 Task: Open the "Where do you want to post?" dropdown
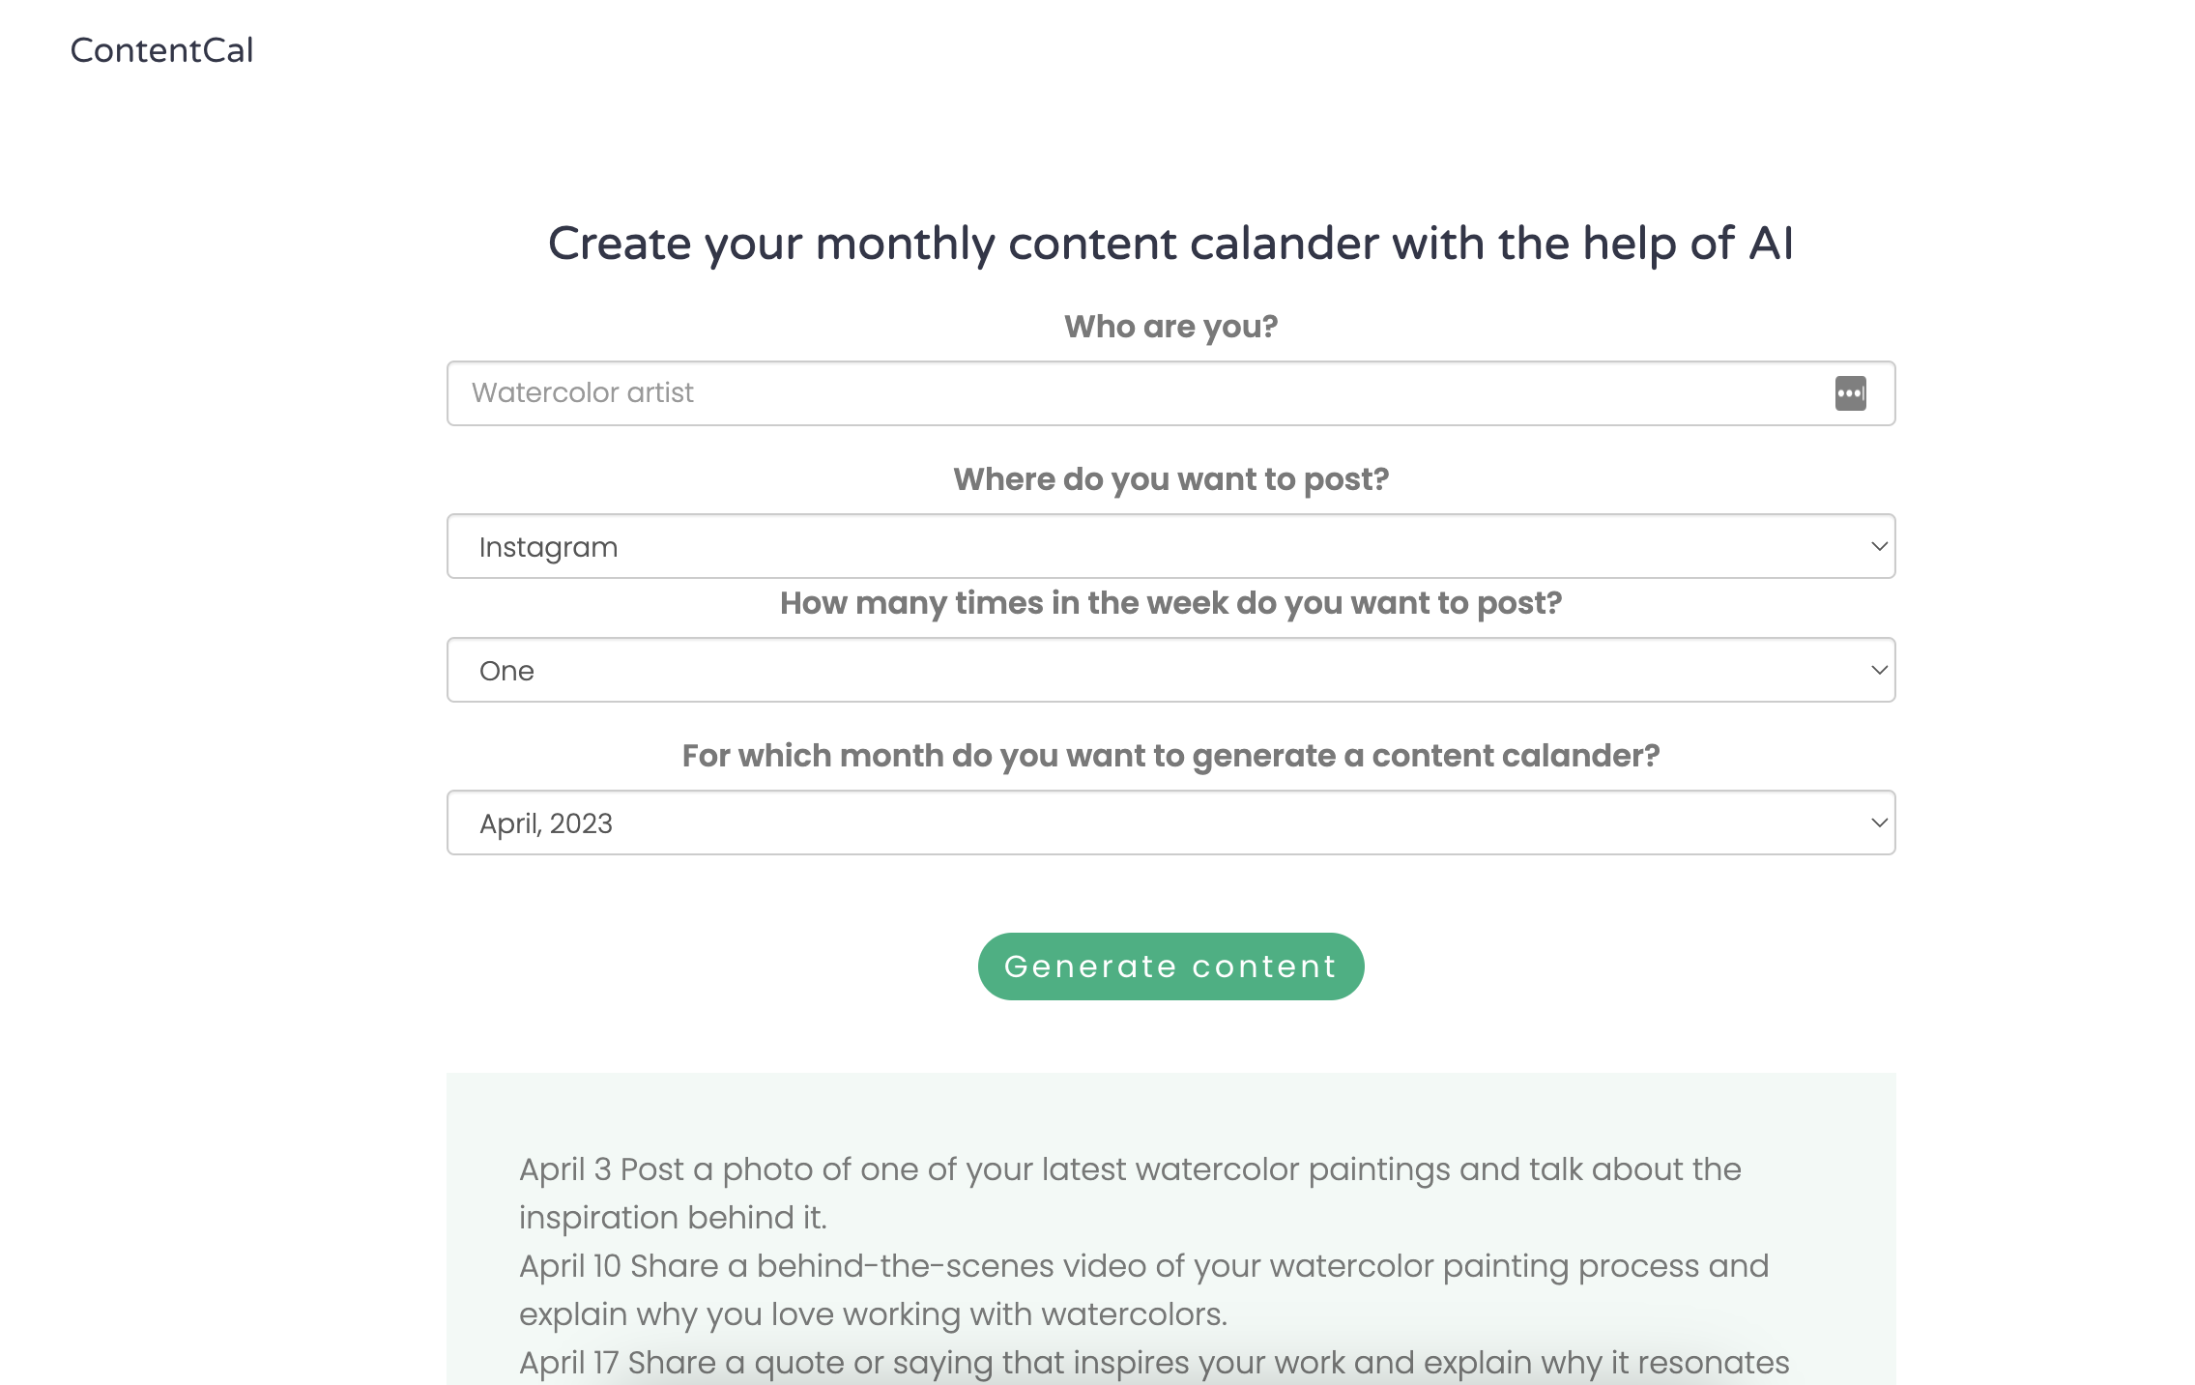1170,546
